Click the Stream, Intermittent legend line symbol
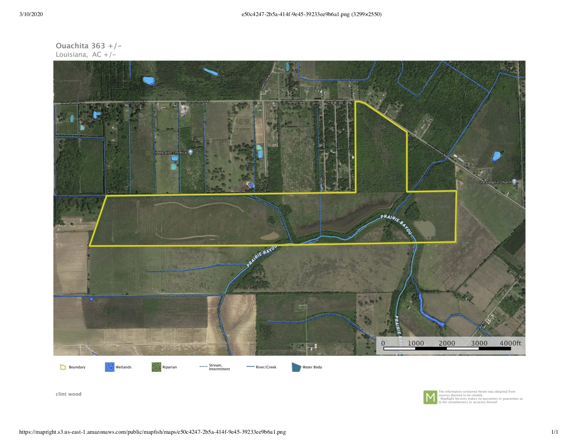Image resolution: width=578 pixels, height=446 pixels. [x=204, y=367]
